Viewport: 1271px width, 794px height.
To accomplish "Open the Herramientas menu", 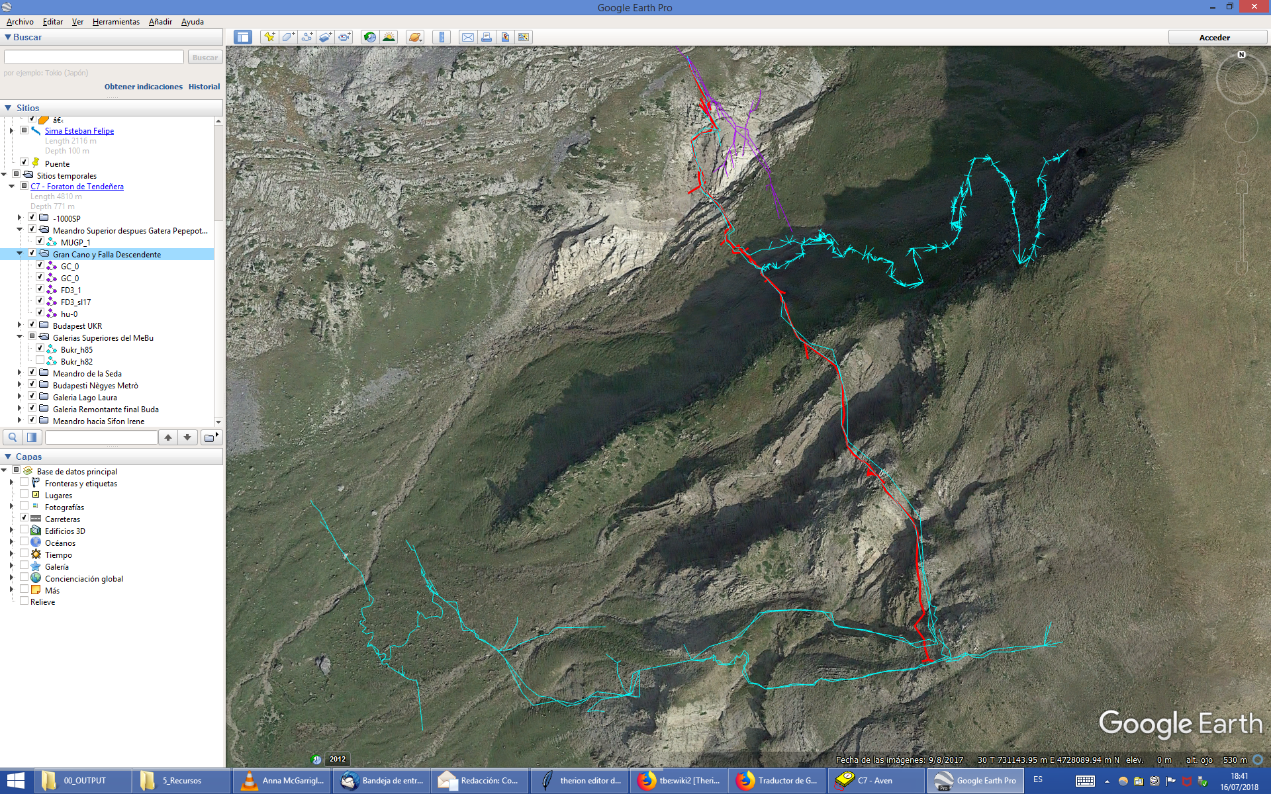I will 116,22.
